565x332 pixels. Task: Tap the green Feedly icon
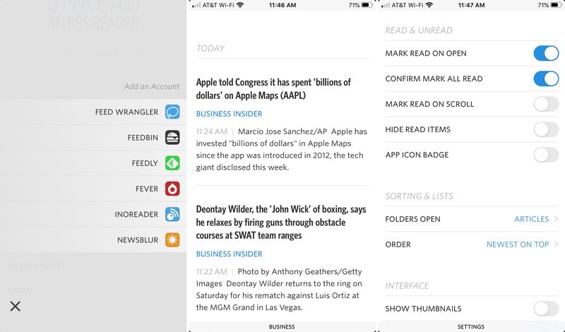172,163
